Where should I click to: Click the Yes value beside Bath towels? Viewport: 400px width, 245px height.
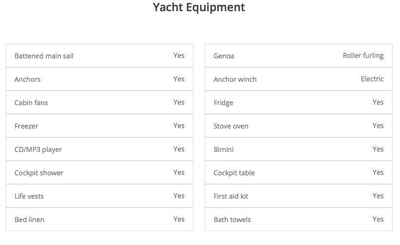tap(378, 219)
